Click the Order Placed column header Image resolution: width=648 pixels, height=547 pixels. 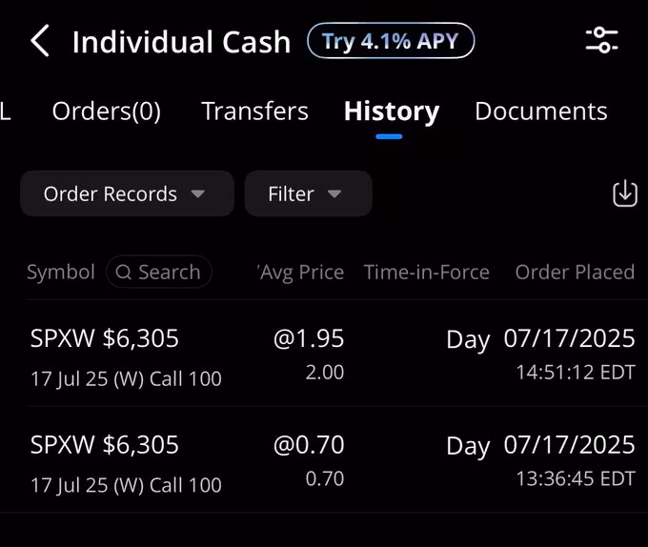(574, 273)
